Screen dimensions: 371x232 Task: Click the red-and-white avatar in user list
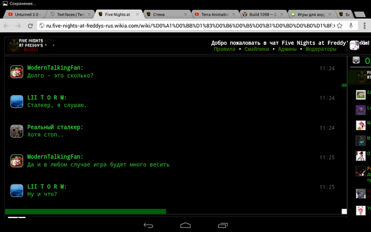click(361, 156)
